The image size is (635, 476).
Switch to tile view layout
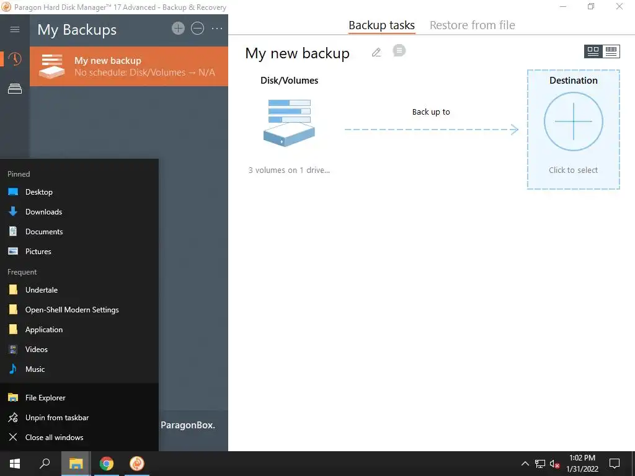pos(593,51)
